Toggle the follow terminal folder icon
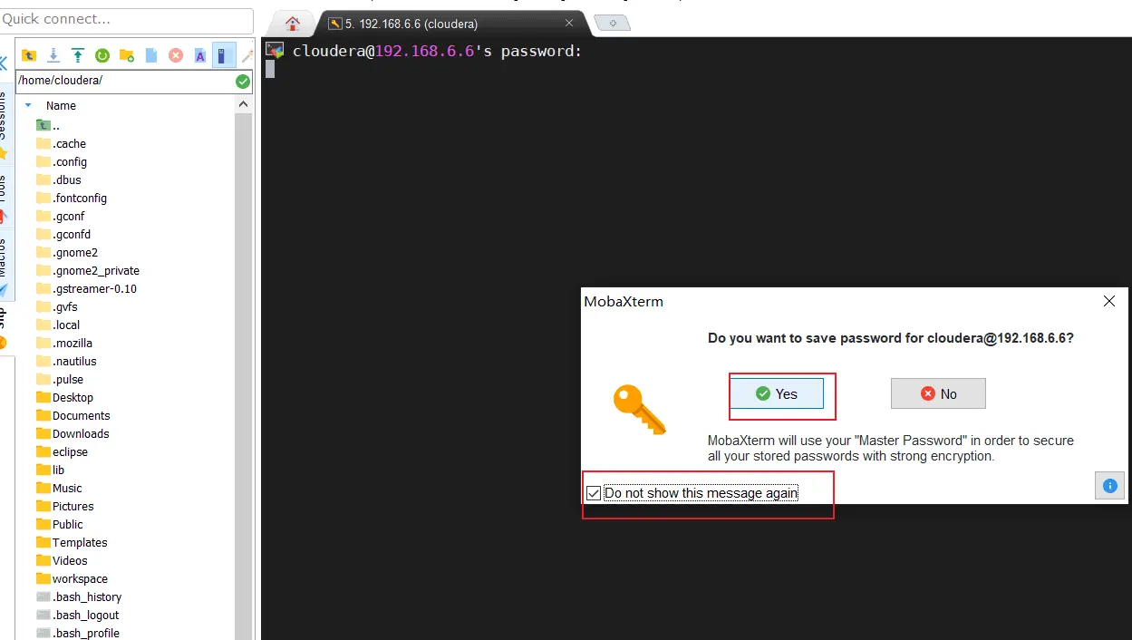 click(224, 55)
